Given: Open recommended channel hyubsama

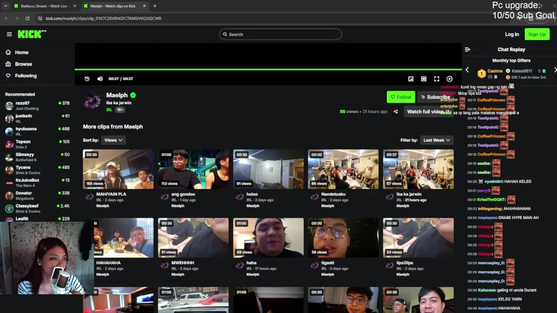Looking at the screenshot, I should click(x=37, y=131).
